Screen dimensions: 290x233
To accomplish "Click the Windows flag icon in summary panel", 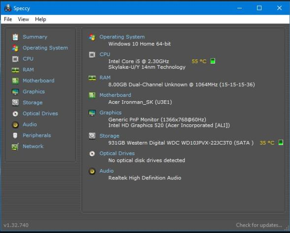I will (92, 37).
